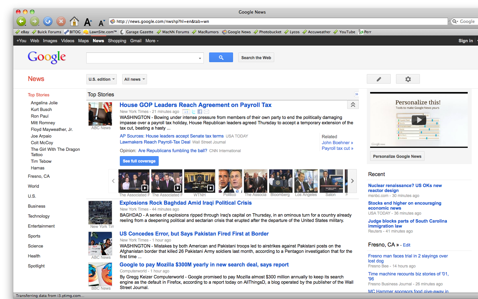Open the U.S. edition dropdown

[x=102, y=79]
